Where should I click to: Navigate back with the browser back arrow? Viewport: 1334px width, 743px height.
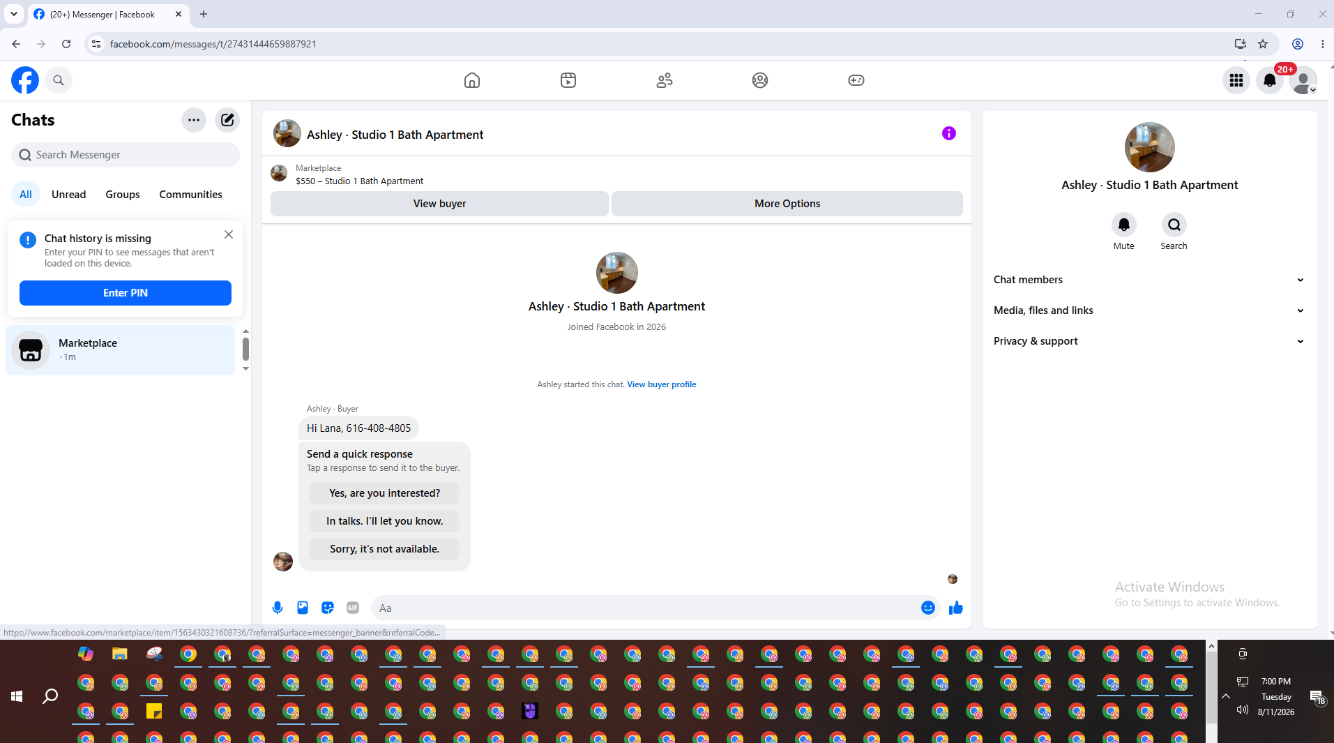(16, 44)
